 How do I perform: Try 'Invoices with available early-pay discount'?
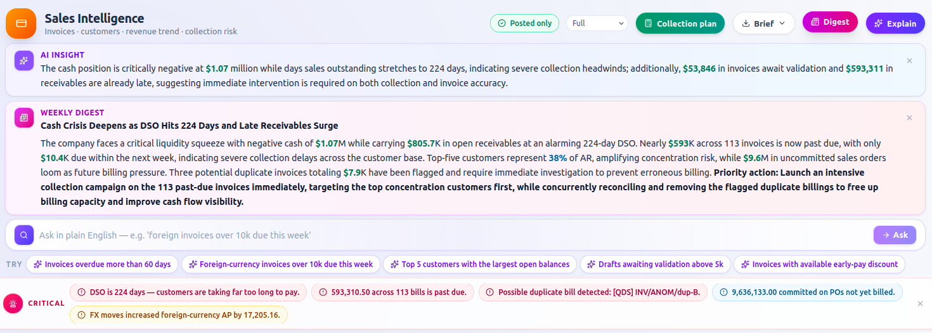coord(819,264)
